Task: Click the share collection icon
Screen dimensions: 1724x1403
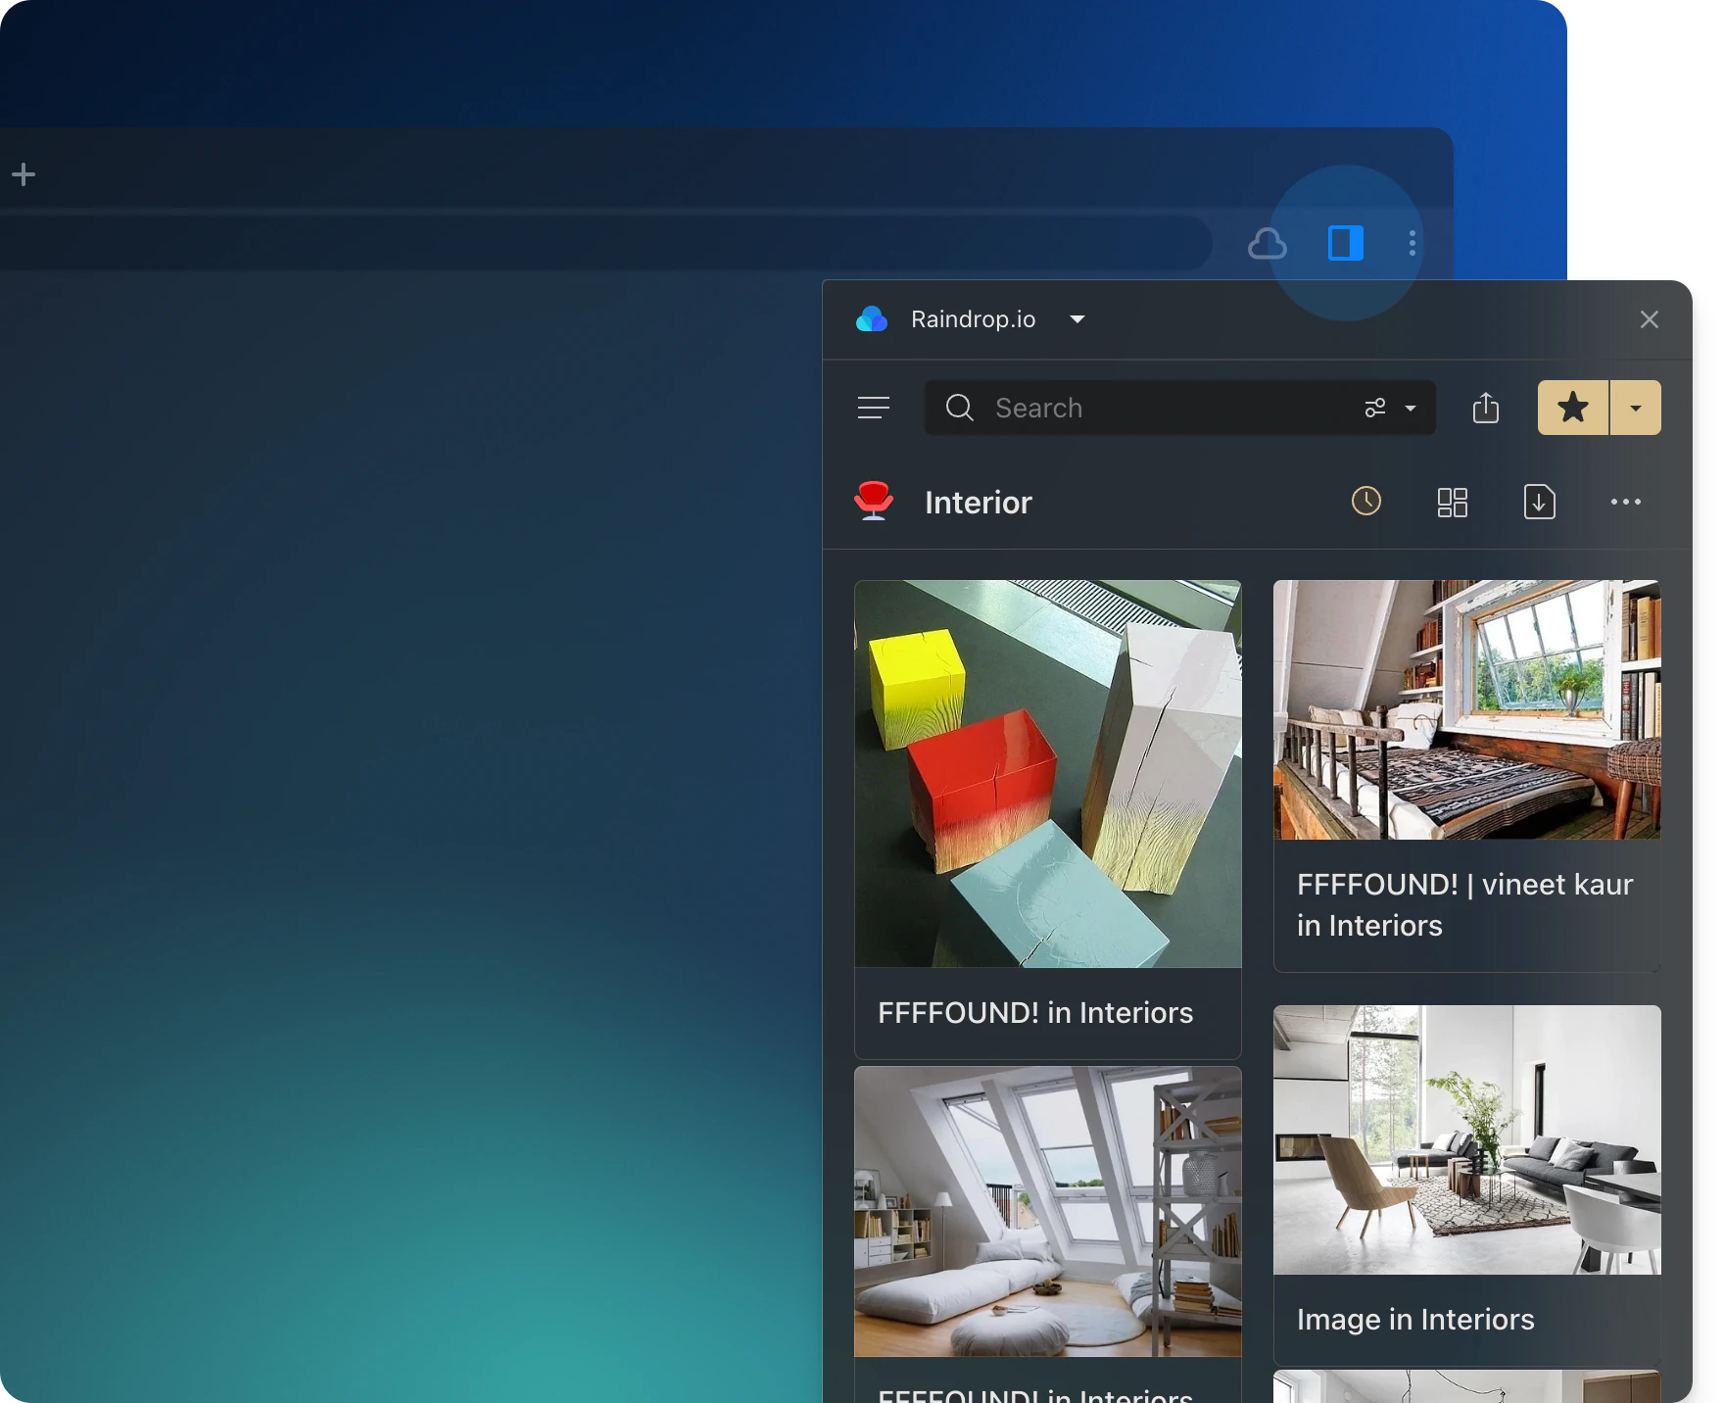Action: click(x=1485, y=408)
